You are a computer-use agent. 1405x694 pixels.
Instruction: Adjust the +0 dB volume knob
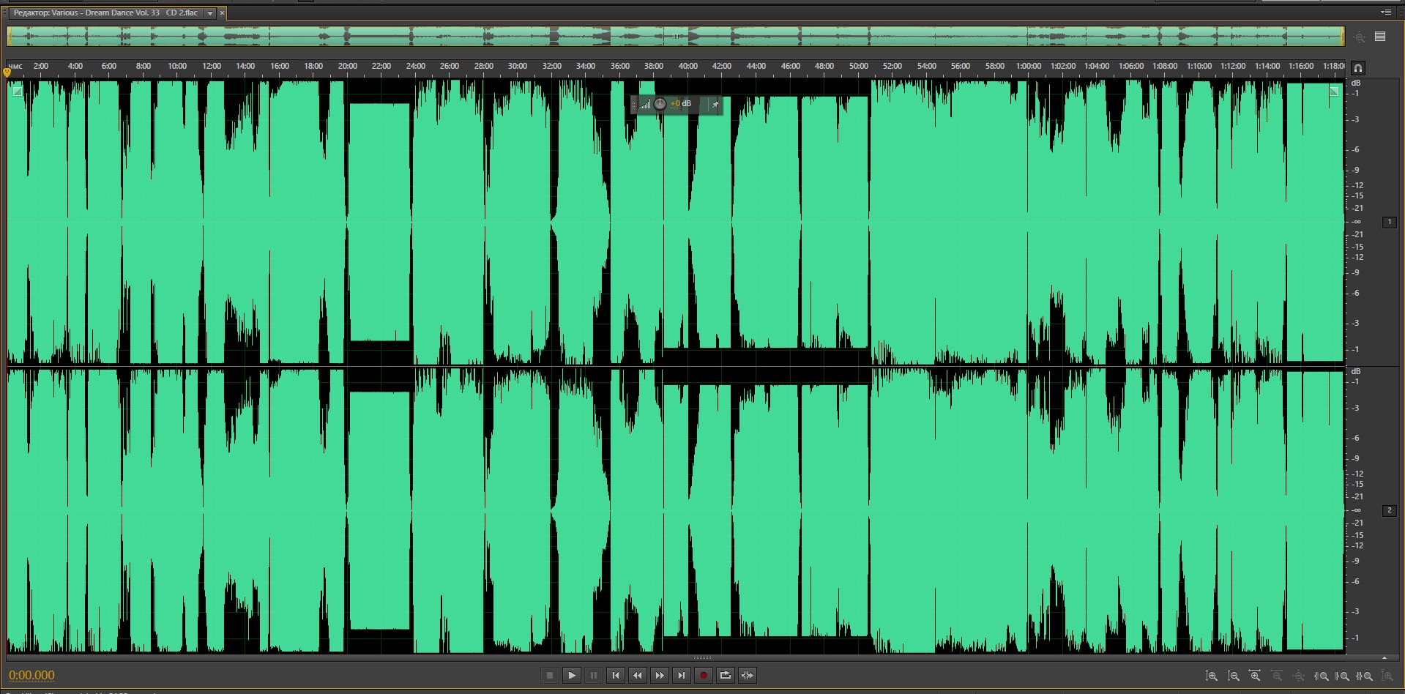pos(660,104)
